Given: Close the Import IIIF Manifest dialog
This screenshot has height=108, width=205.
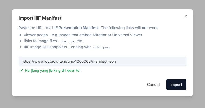Looking at the screenshot, I should [x=186, y=16].
